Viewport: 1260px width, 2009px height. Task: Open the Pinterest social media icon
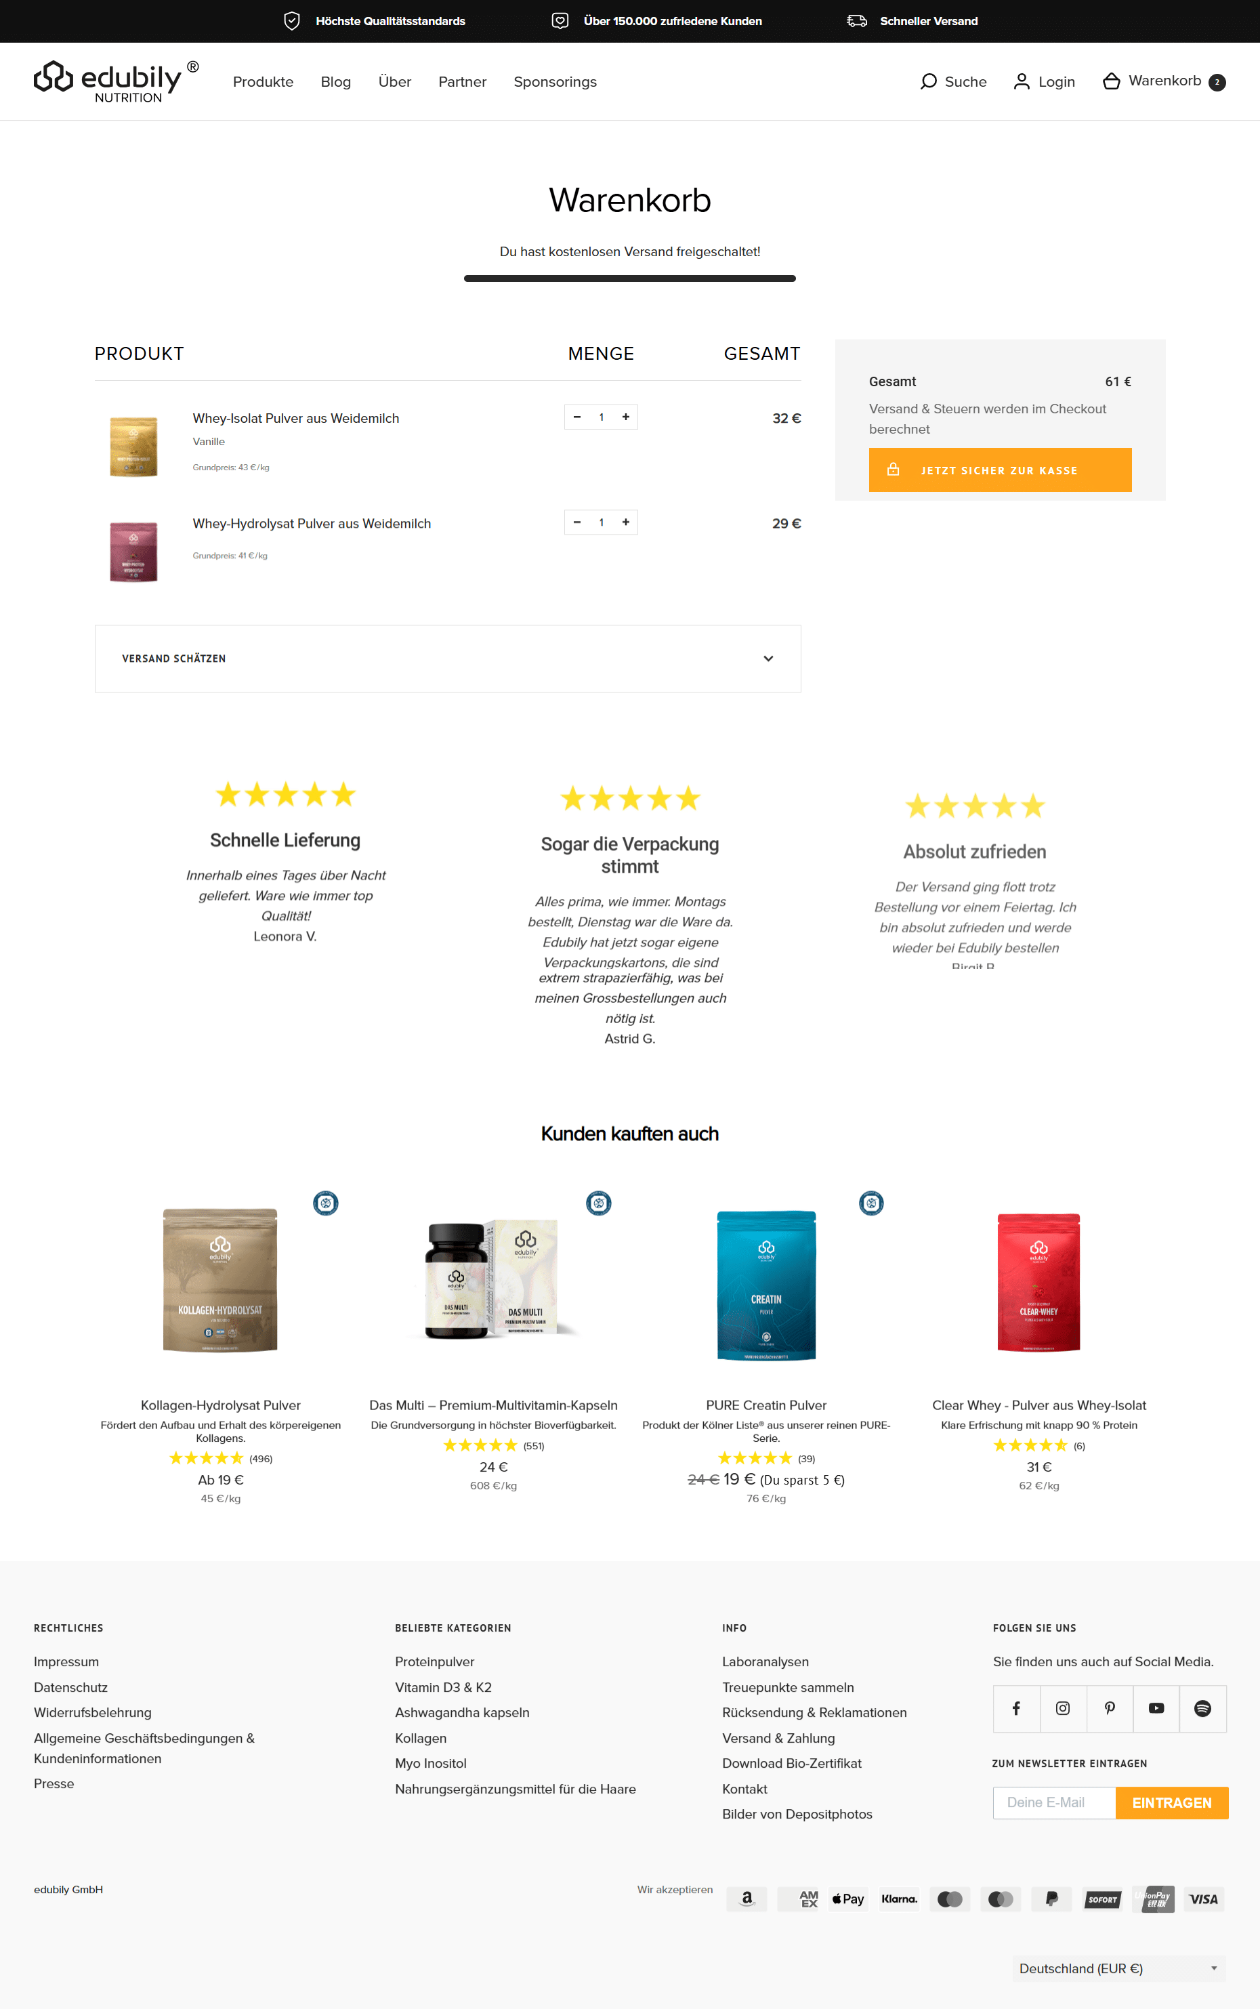coord(1109,1708)
